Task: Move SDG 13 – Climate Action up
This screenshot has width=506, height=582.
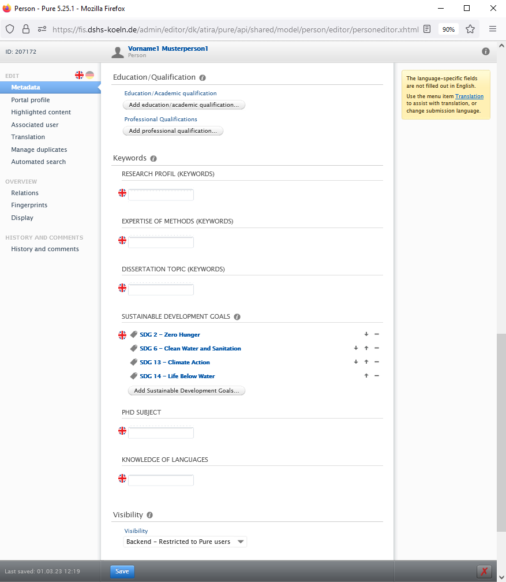Action: click(x=366, y=362)
